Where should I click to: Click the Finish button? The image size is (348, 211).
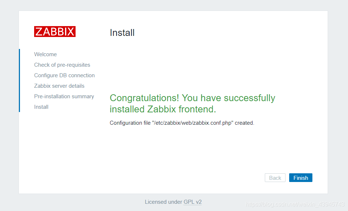coord(300,178)
